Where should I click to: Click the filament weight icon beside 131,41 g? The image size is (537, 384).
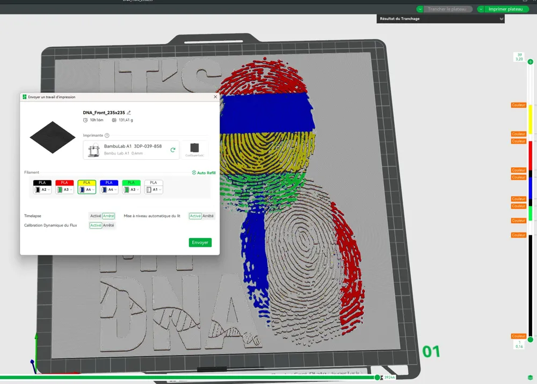coord(114,120)
